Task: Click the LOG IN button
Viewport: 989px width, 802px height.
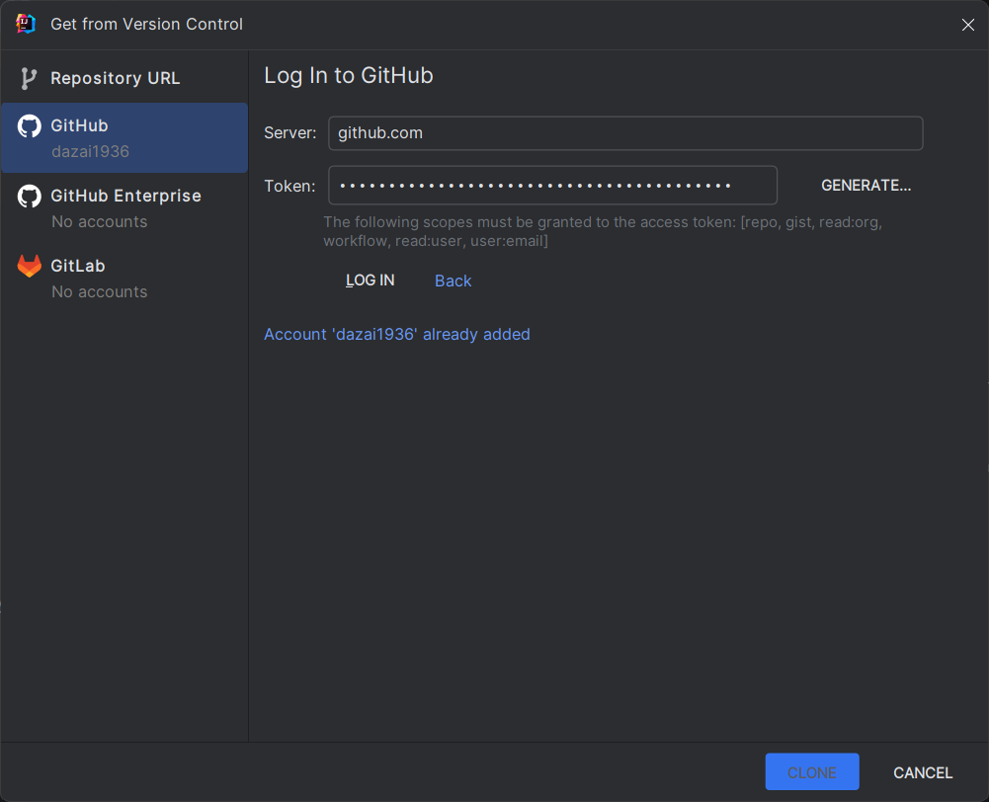Action: [371, 281]
